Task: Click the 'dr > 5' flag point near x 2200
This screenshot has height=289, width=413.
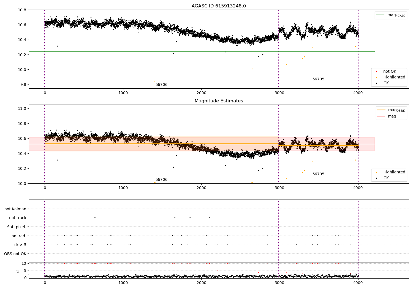Action: (217, 245)
